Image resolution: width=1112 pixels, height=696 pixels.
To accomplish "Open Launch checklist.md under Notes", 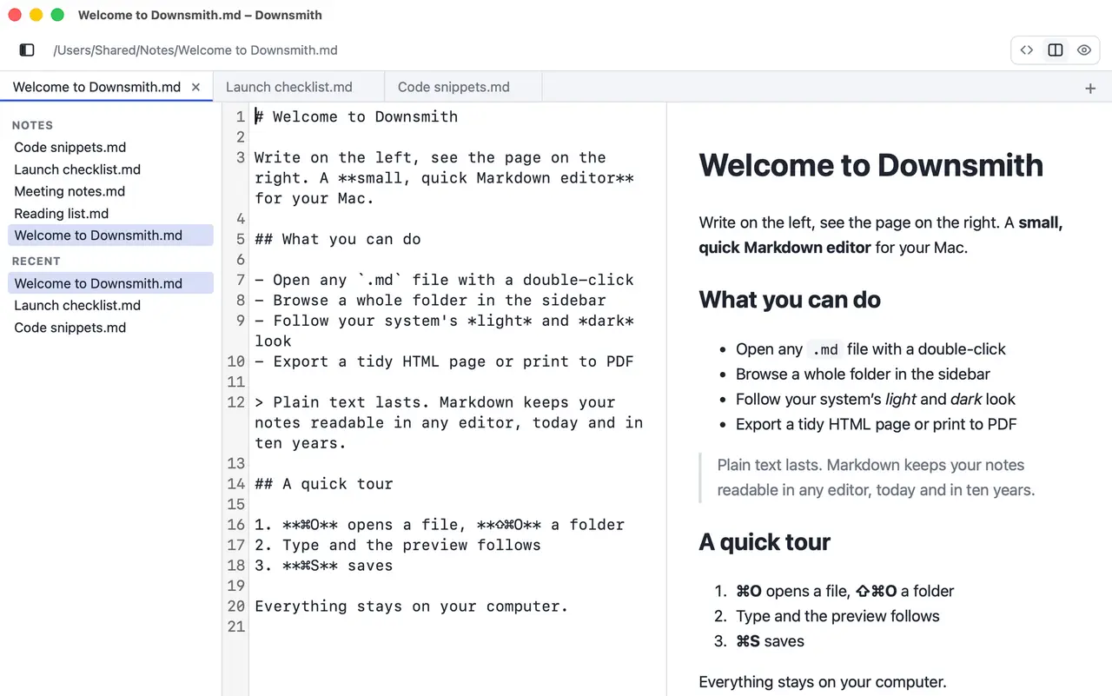I will coord(110,169).
